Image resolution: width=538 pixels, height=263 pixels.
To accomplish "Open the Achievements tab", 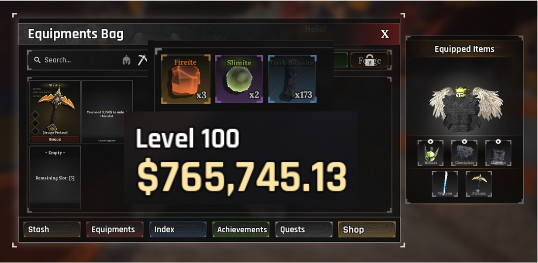I will tap(241, 229).
